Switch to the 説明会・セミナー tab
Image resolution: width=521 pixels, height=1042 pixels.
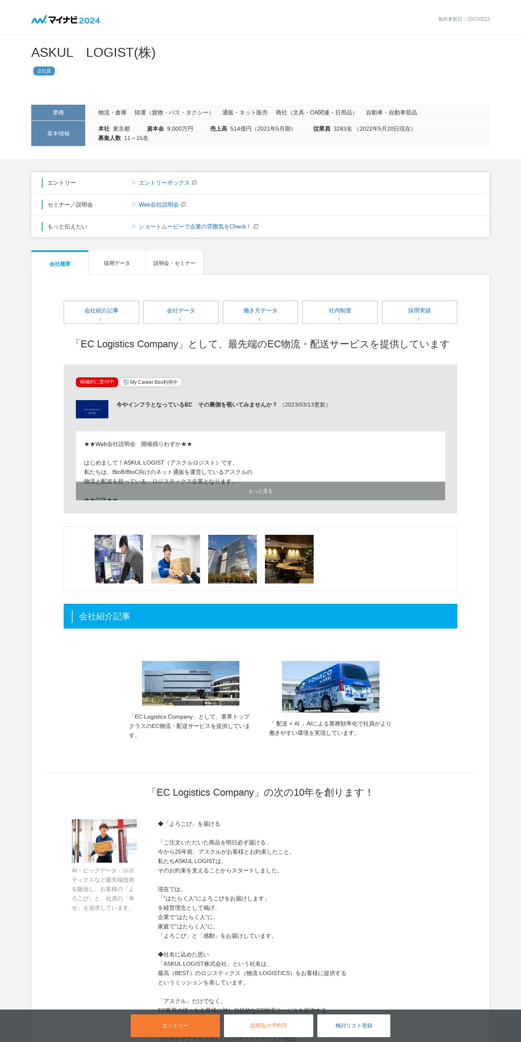coord(174,263)
